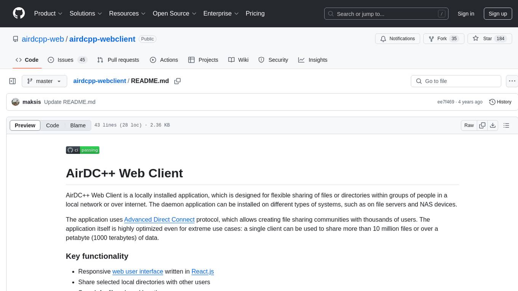View file History
The height and width of the screenshot is (291, 518).
click(500, 102)
